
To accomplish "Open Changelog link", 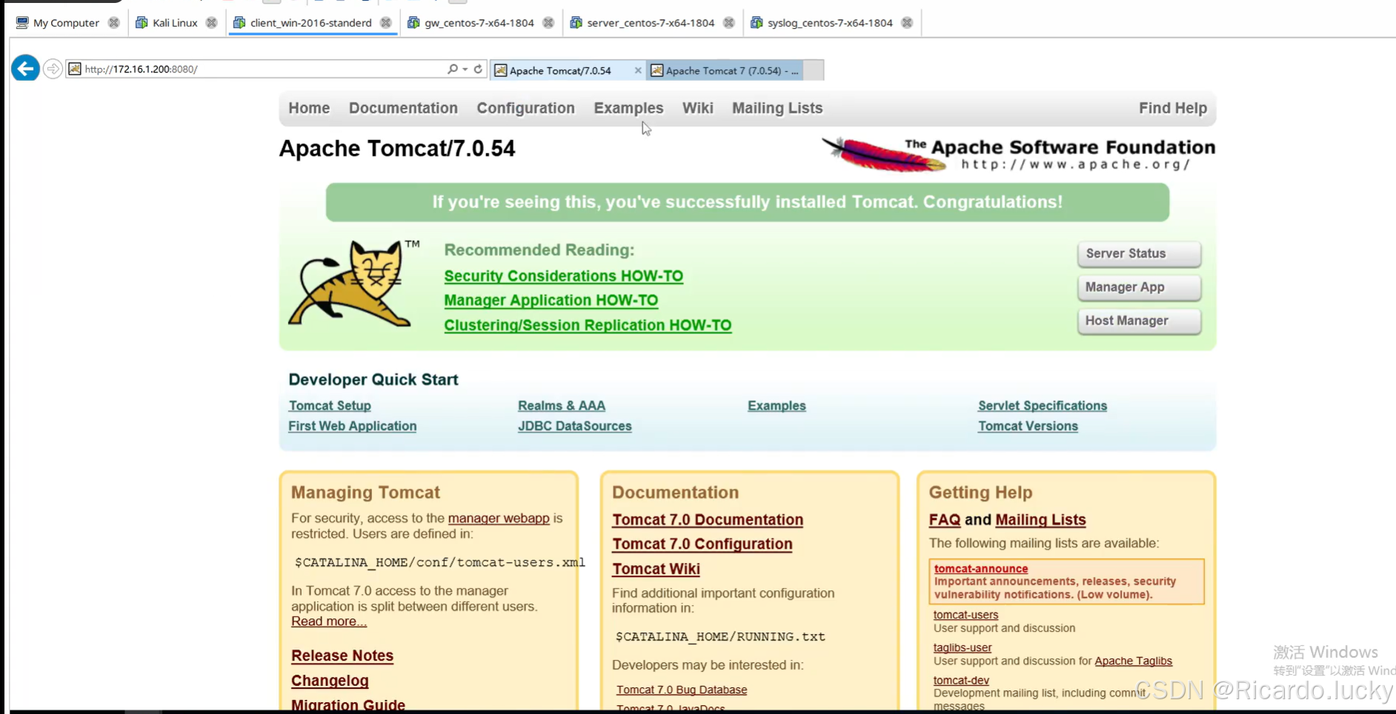I will click(x=329, y=681).
